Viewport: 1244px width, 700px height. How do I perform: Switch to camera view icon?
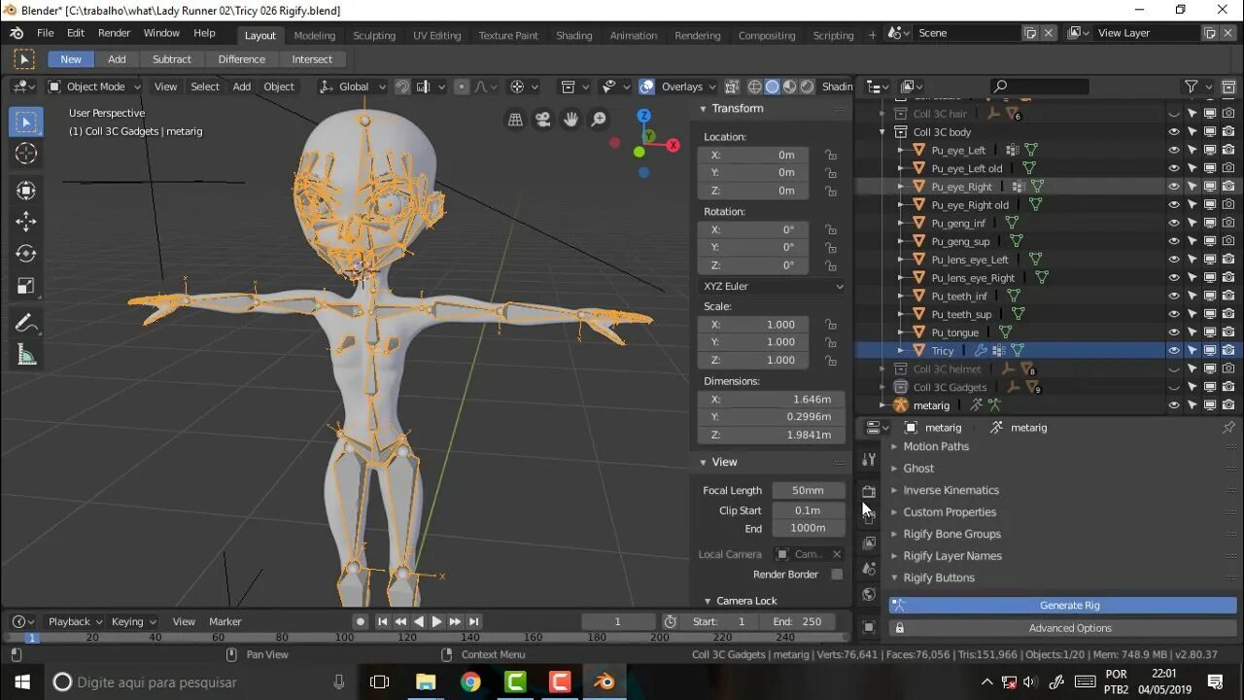(x=543, y=120)
